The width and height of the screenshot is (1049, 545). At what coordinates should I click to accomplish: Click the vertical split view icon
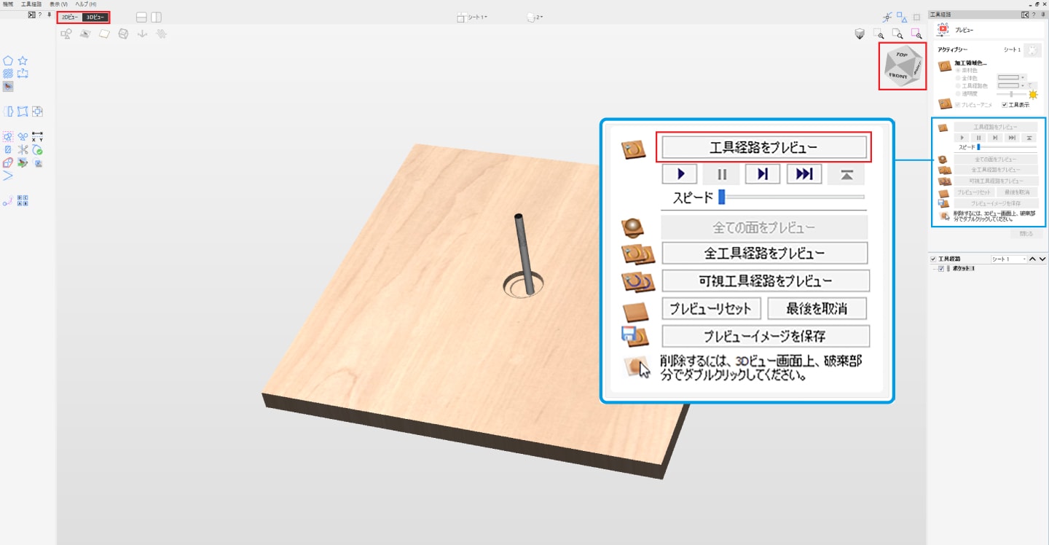click(156, 17)
